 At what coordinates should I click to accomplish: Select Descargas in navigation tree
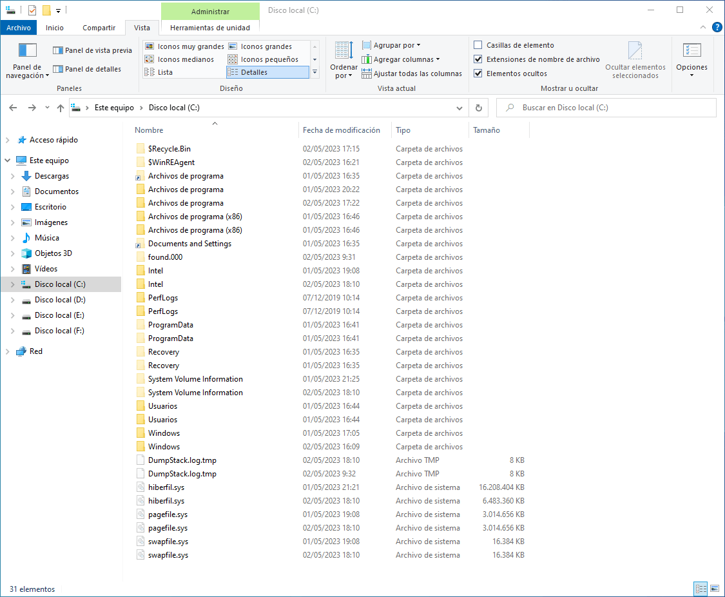coord(52,176)
